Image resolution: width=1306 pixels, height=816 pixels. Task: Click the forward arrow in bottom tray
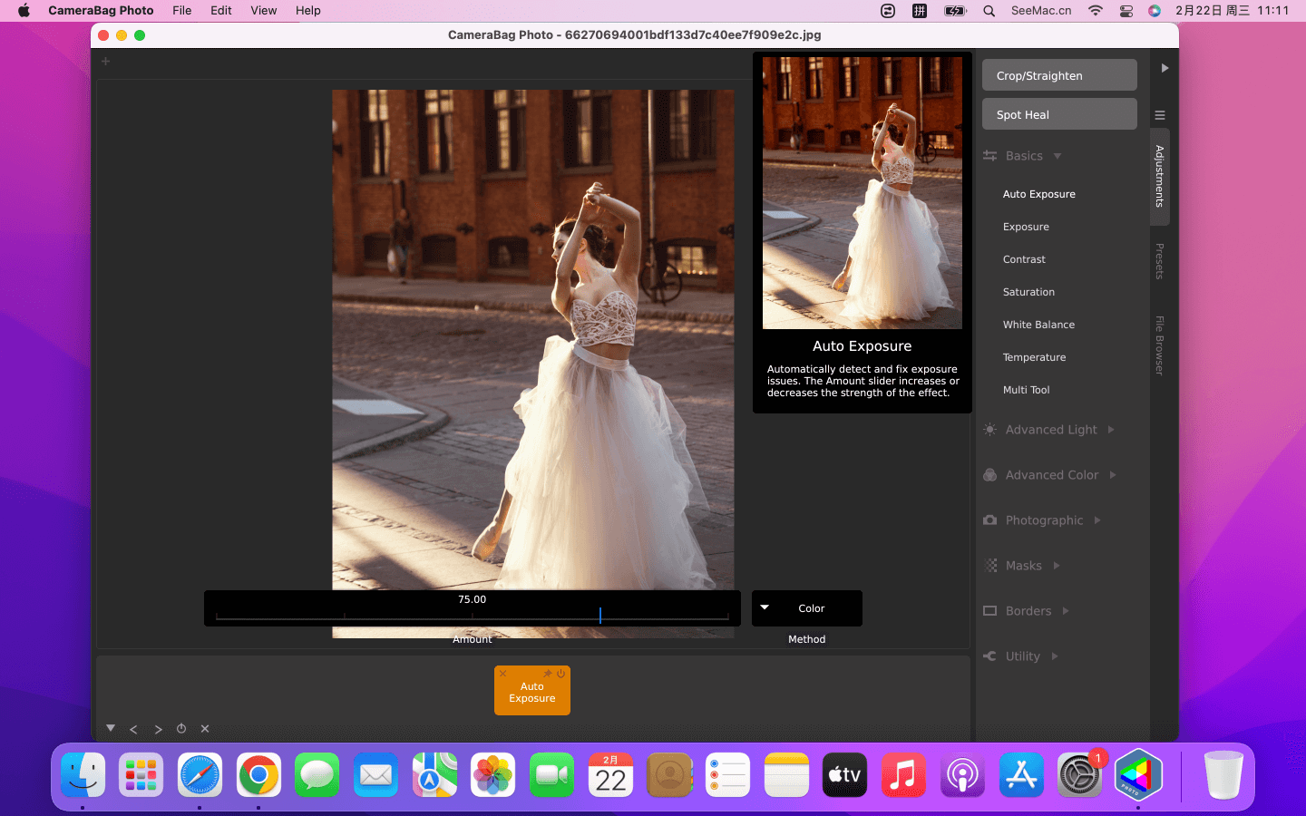coord(158,729)
